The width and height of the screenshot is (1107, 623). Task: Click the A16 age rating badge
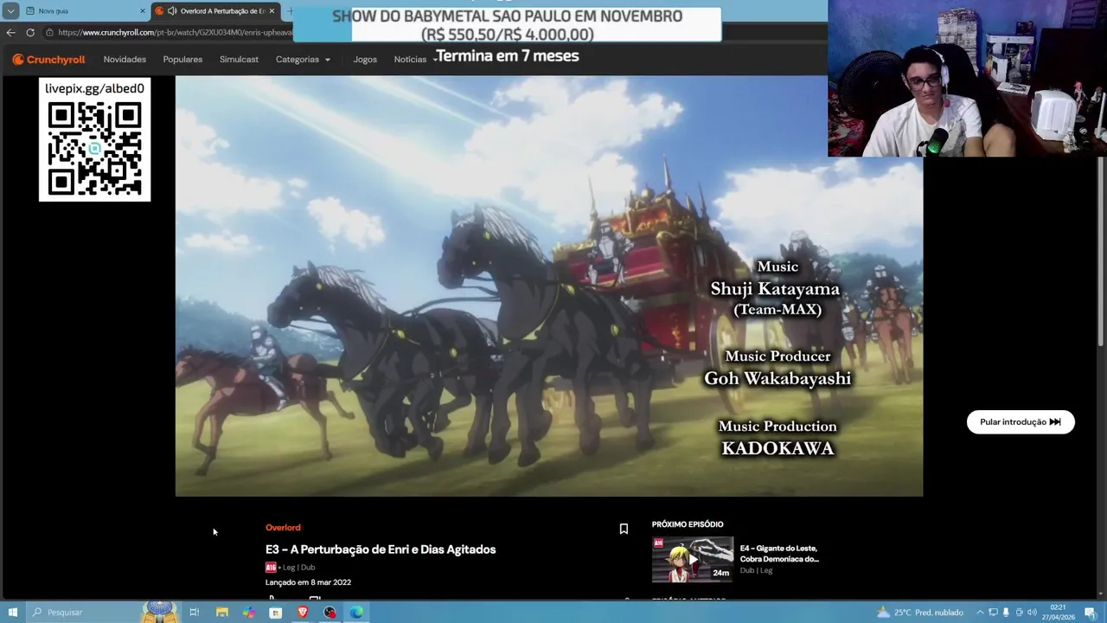(271, 568)
